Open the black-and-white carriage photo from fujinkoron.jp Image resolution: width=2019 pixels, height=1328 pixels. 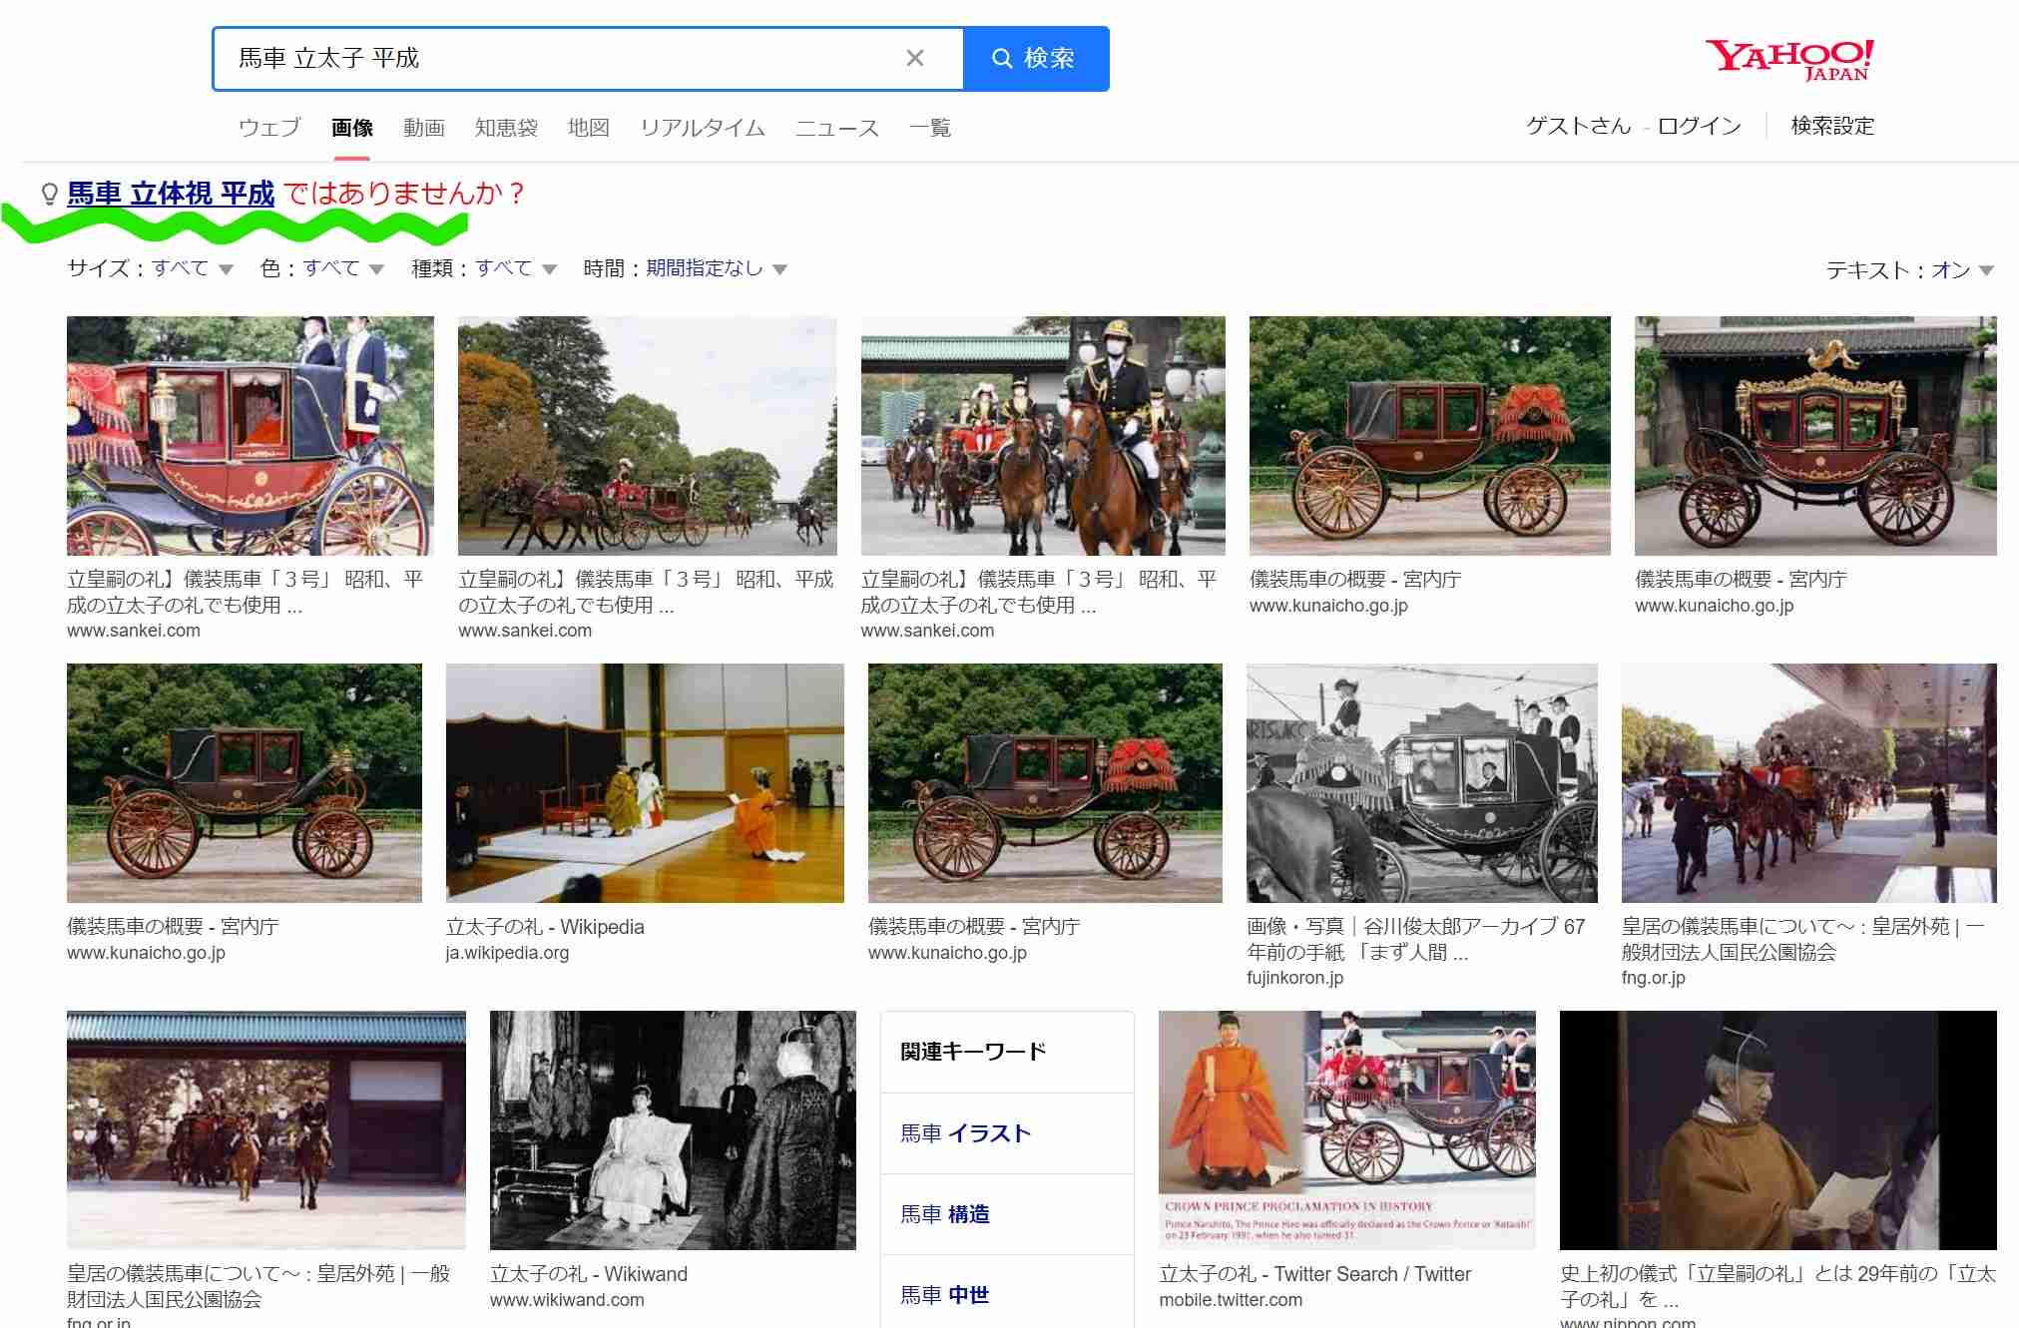coord(1421,783)
